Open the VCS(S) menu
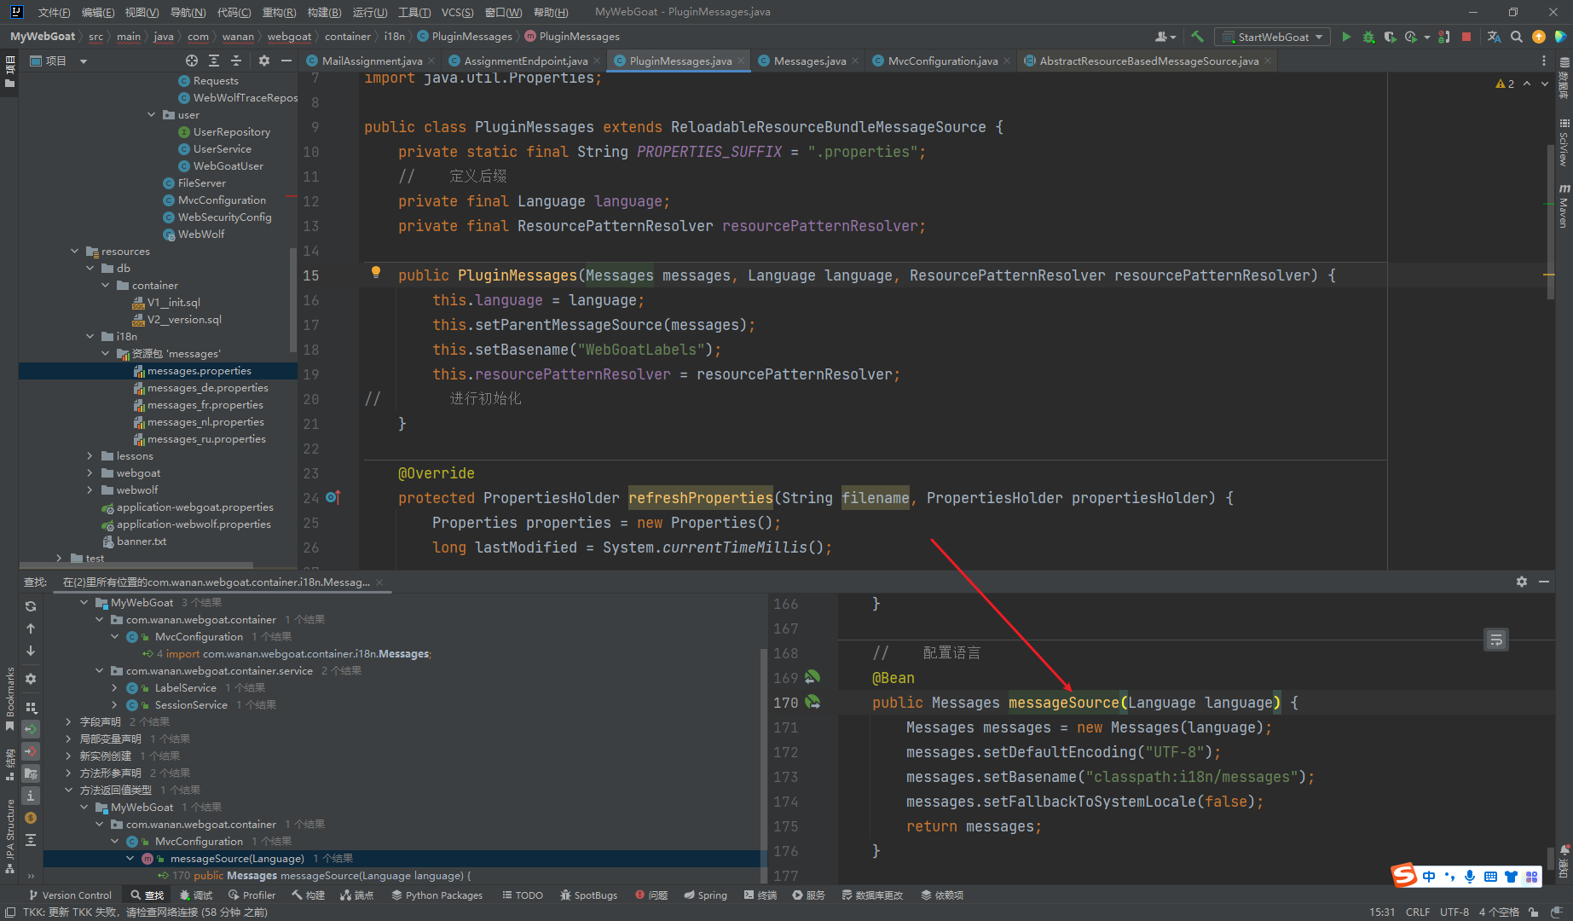Viewport: 1573px width, 921px height. tap(457, 12)
